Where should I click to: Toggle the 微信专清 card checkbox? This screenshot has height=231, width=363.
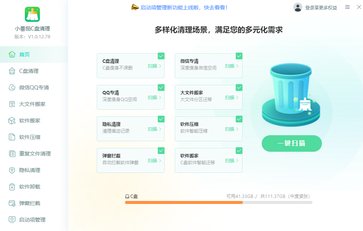[x=239, y=56]
